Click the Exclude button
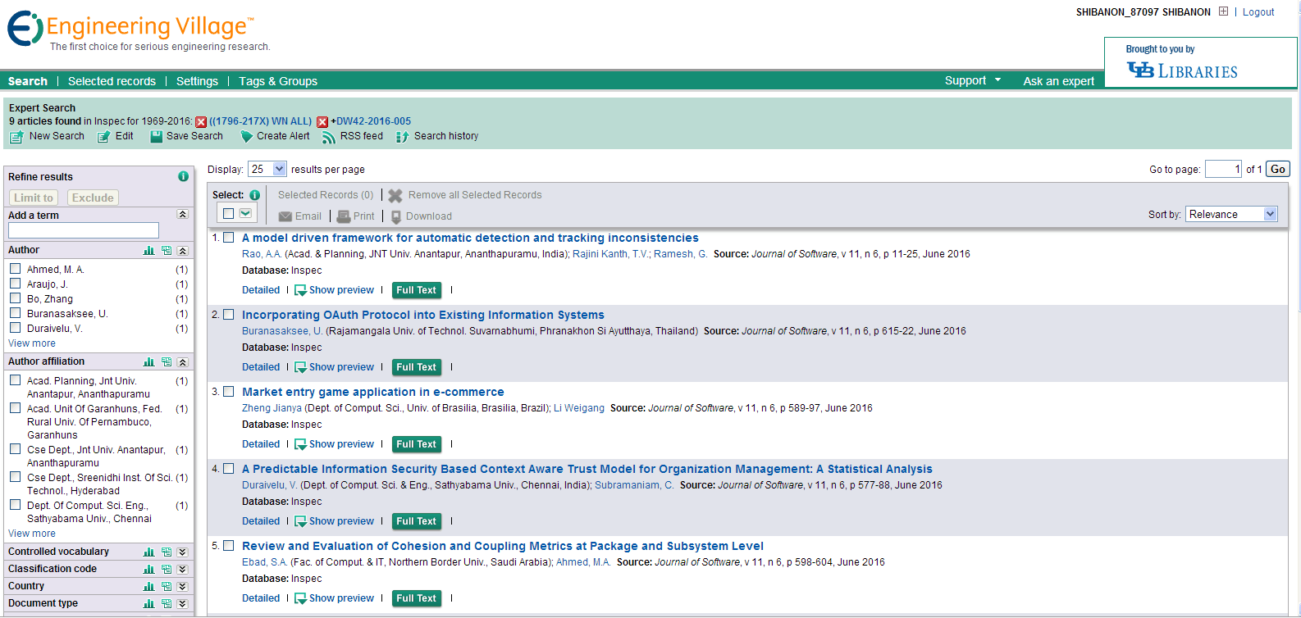 (x=93, y=198)
